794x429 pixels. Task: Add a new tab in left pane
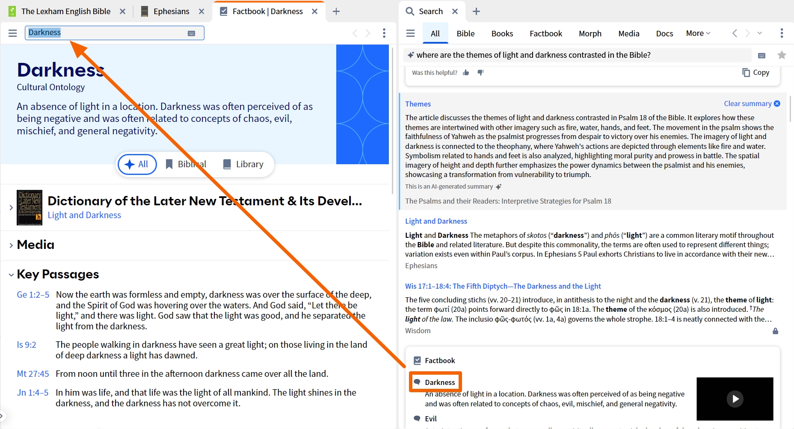click(x=336, y=12)
